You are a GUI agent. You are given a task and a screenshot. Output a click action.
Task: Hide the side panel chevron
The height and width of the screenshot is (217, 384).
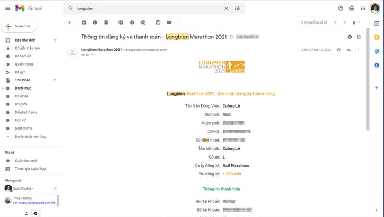(376, 210)
